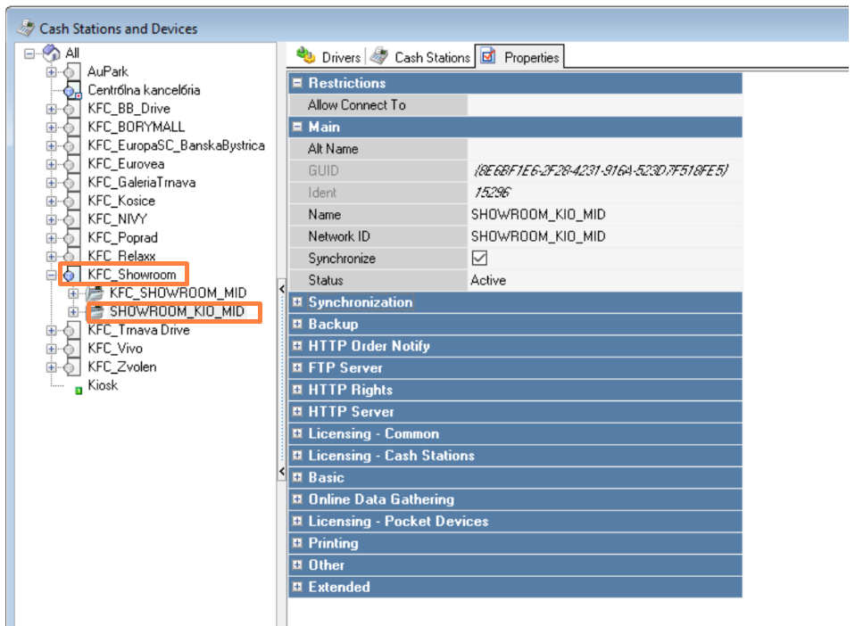Collapse the All root tree node
The height and width of the screenshot is (626, 855).
point(29,54)
